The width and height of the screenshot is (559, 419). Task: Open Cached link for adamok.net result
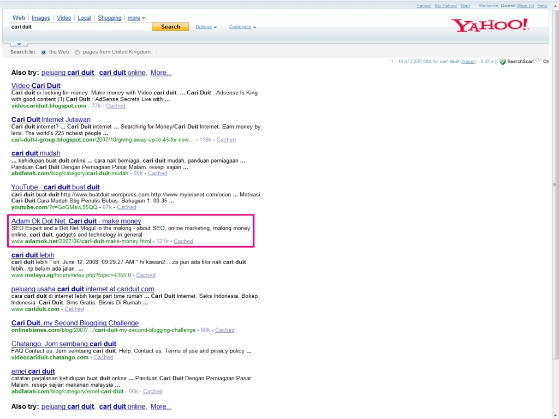click(x=183, y=241)
